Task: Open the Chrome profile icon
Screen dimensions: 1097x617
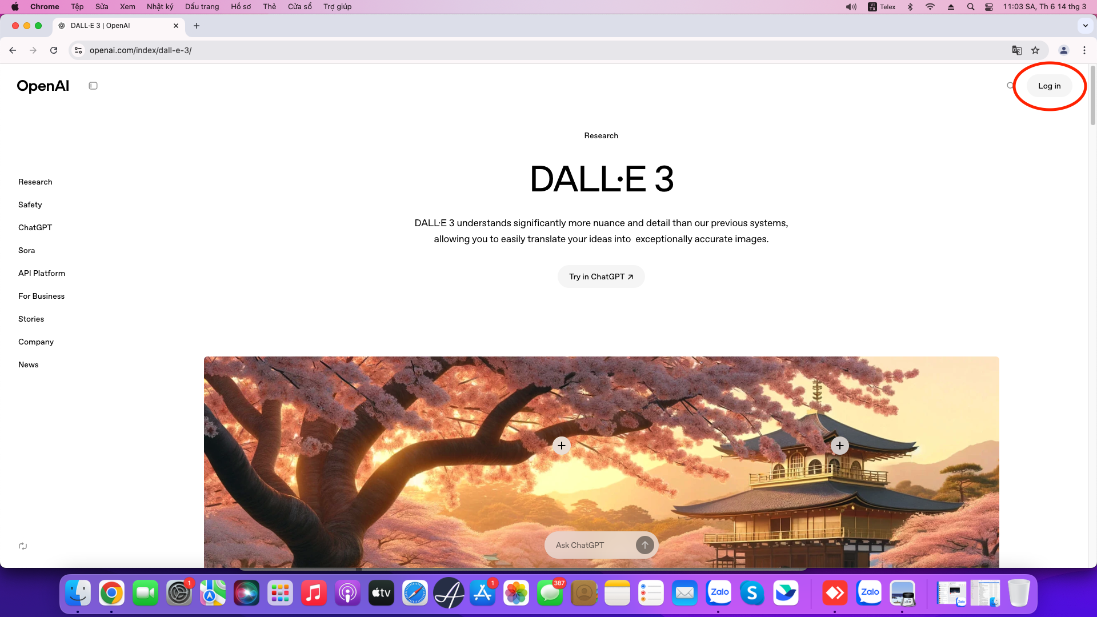Action: coord(1064,50)
